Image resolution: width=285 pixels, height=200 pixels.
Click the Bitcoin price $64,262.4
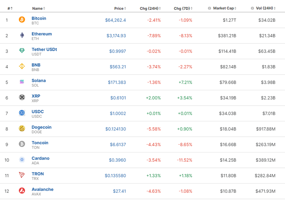click(x=115, y=20)
